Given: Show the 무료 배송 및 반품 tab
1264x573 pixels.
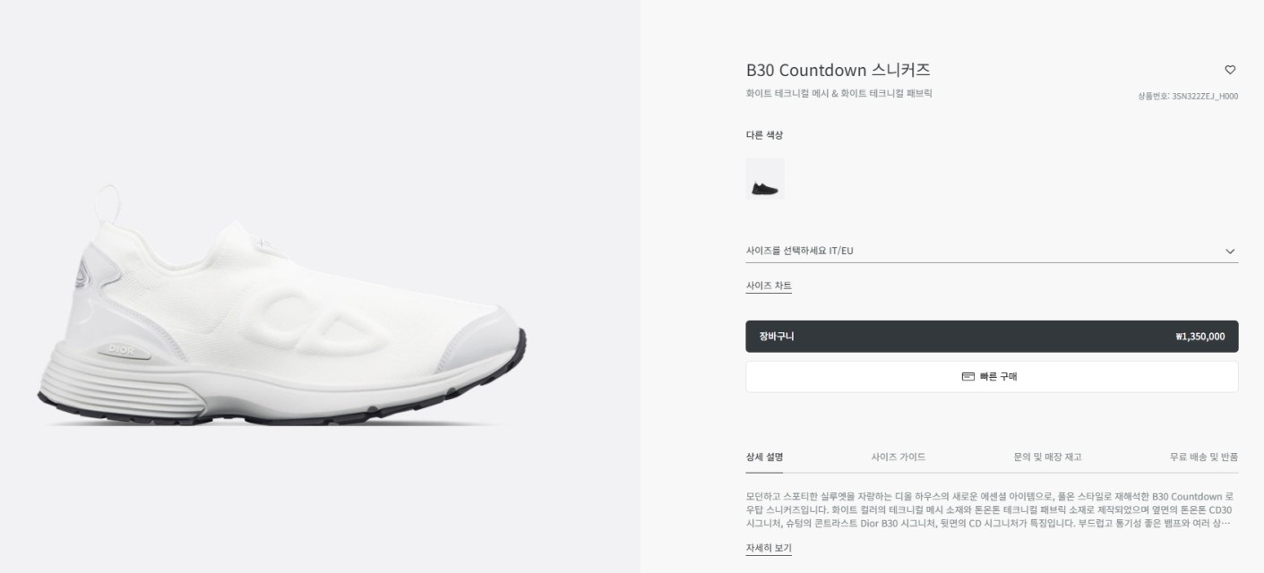Looking at the screenshot, I should 1203,457.
